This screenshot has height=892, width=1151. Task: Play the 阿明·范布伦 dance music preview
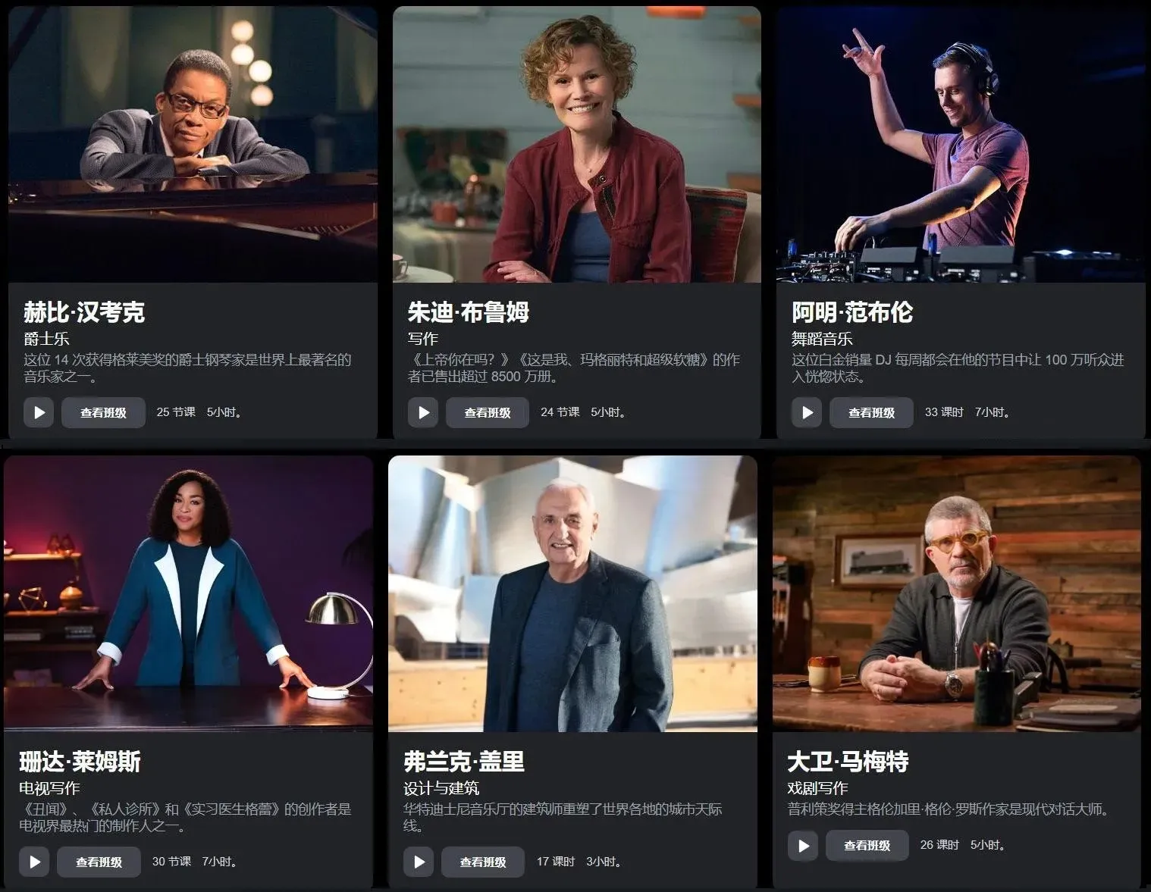point(807,412)
